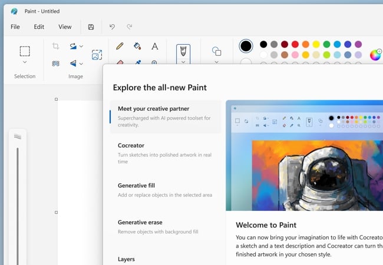Pick the yellow palette swatch
The height and width of the screenshot is (265, 383).
point(316,44)
